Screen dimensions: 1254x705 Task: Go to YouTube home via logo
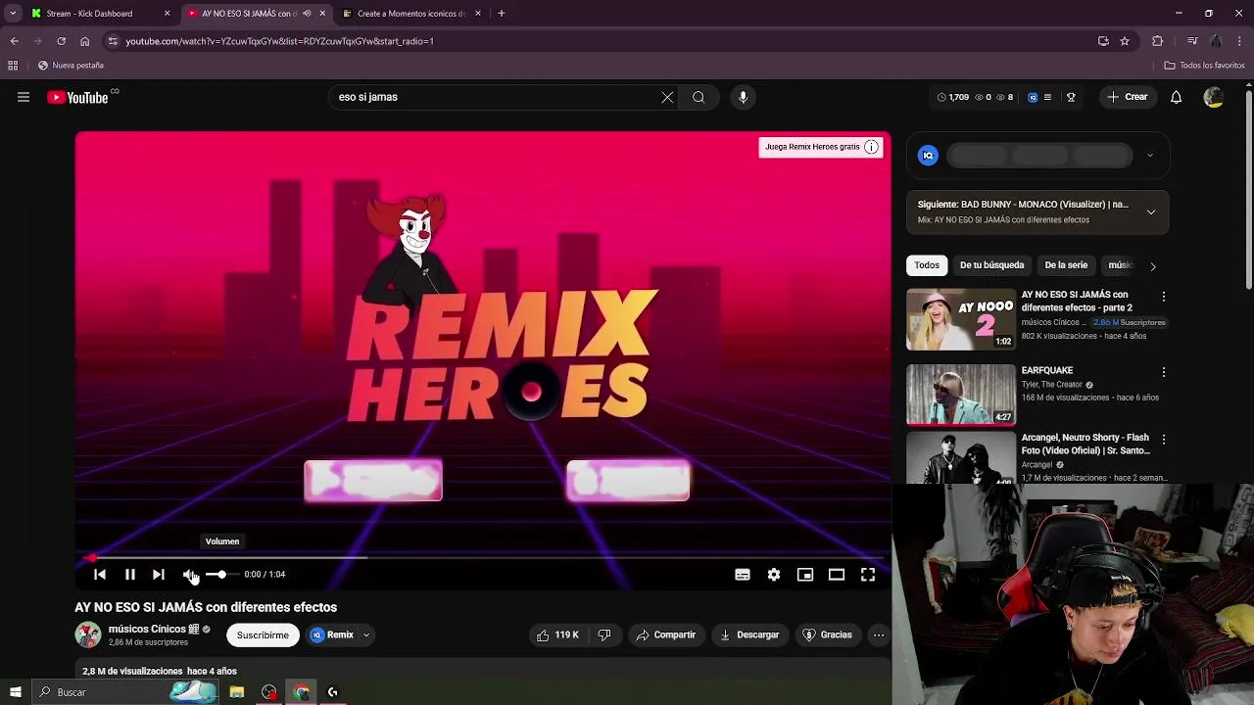point(77,97)
